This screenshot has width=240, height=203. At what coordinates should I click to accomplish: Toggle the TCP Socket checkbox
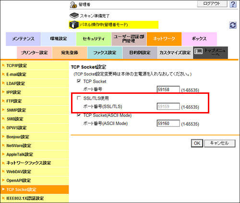79,81
